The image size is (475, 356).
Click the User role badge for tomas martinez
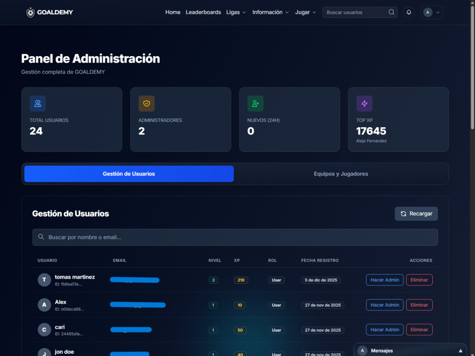tap(276, 280)
